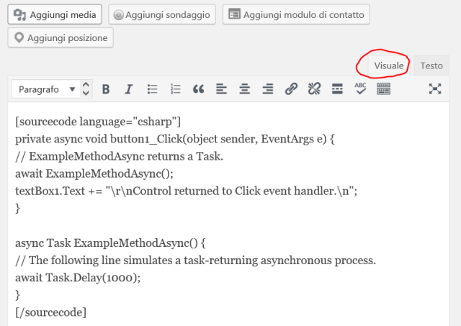
Task: Toggle the spellcheck ABC tool
Action: pos(360,89)
